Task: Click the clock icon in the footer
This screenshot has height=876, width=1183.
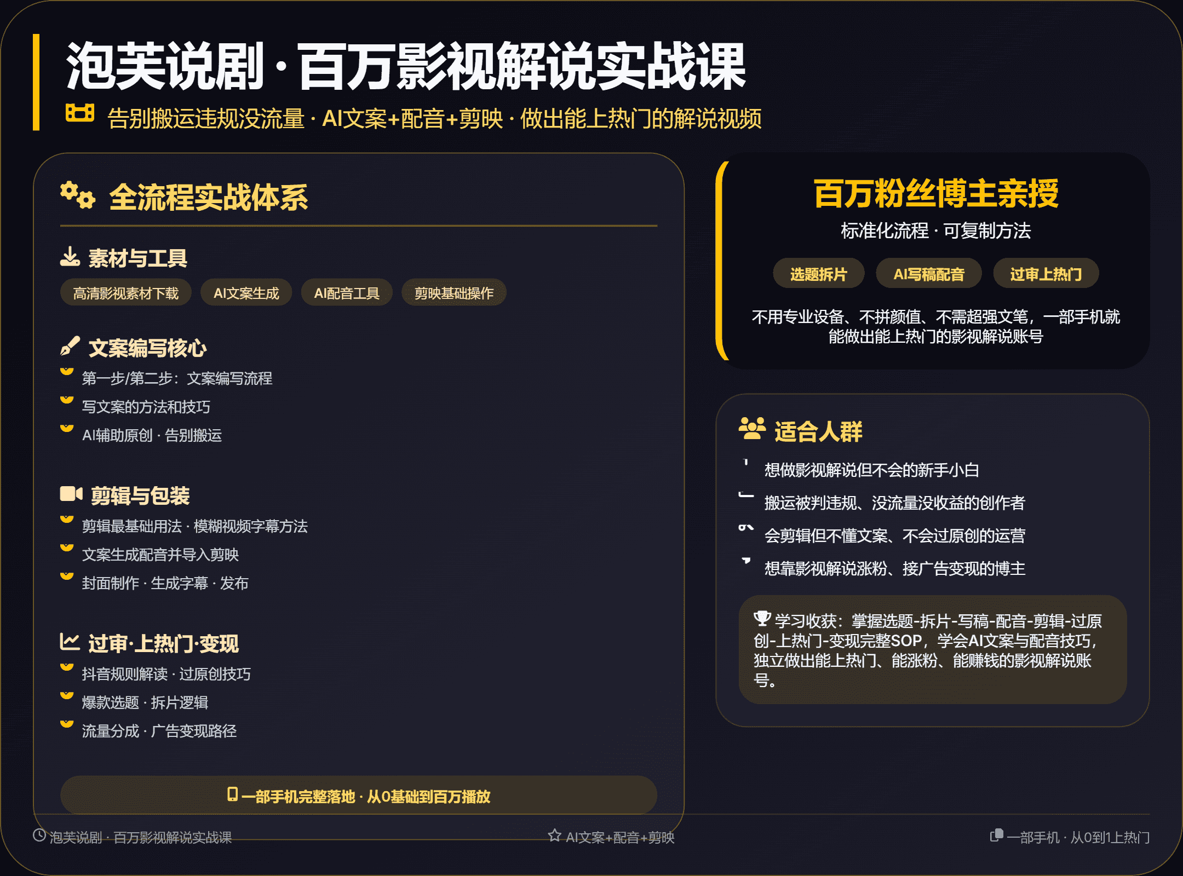Action: [39, 835]
